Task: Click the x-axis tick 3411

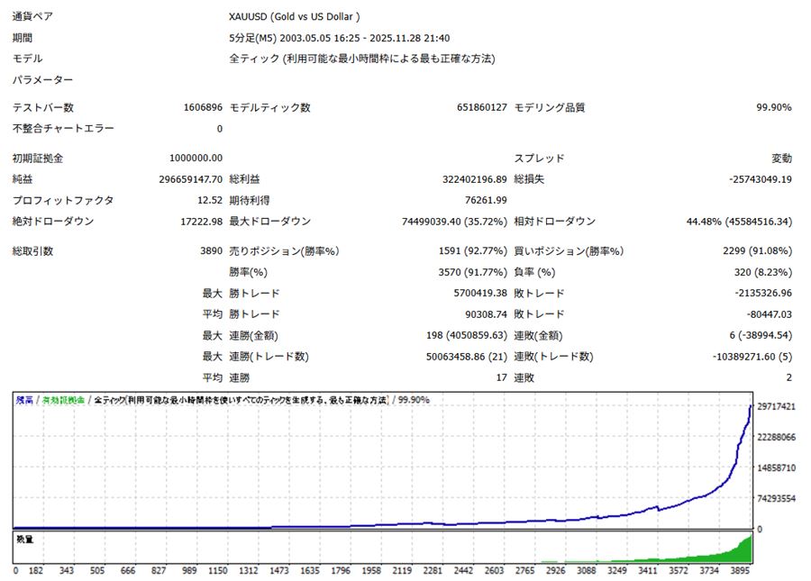Action: pos(648,571)
